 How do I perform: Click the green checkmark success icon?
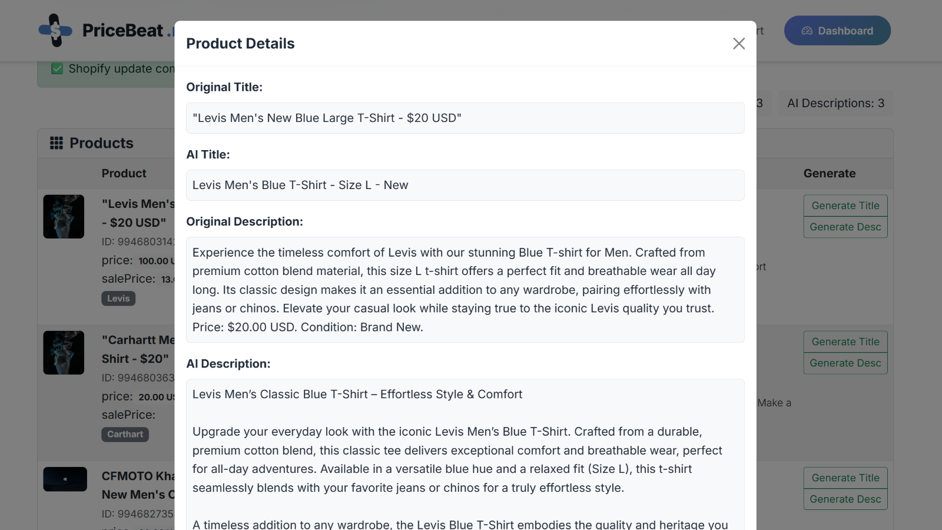click(57, 69)
